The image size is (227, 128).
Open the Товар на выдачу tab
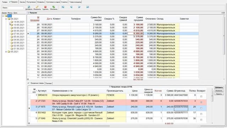(x=75, y=2)
